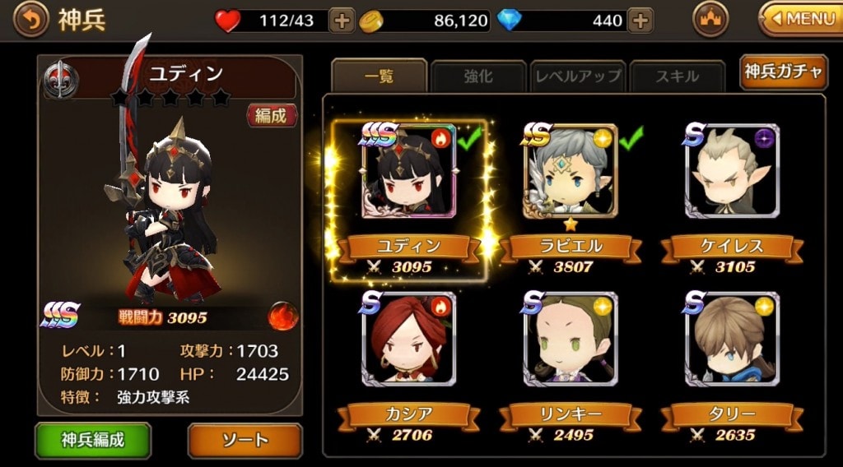The height and width of the screenshot is (467, 843).
Task: Open the ソート sort options
Action: click(x=245, y=440)
